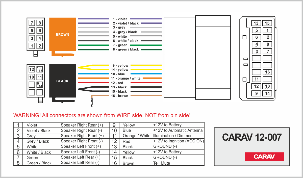
Task: Click the "16 - brown" wire label
Action: [x=119, y=96]
